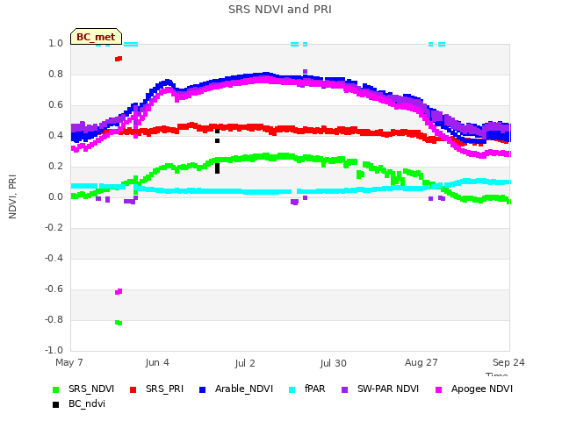This screenshot has width=562, height=421.
Task: Click the NDVI, PRI y-axis title
Action: 12,196
